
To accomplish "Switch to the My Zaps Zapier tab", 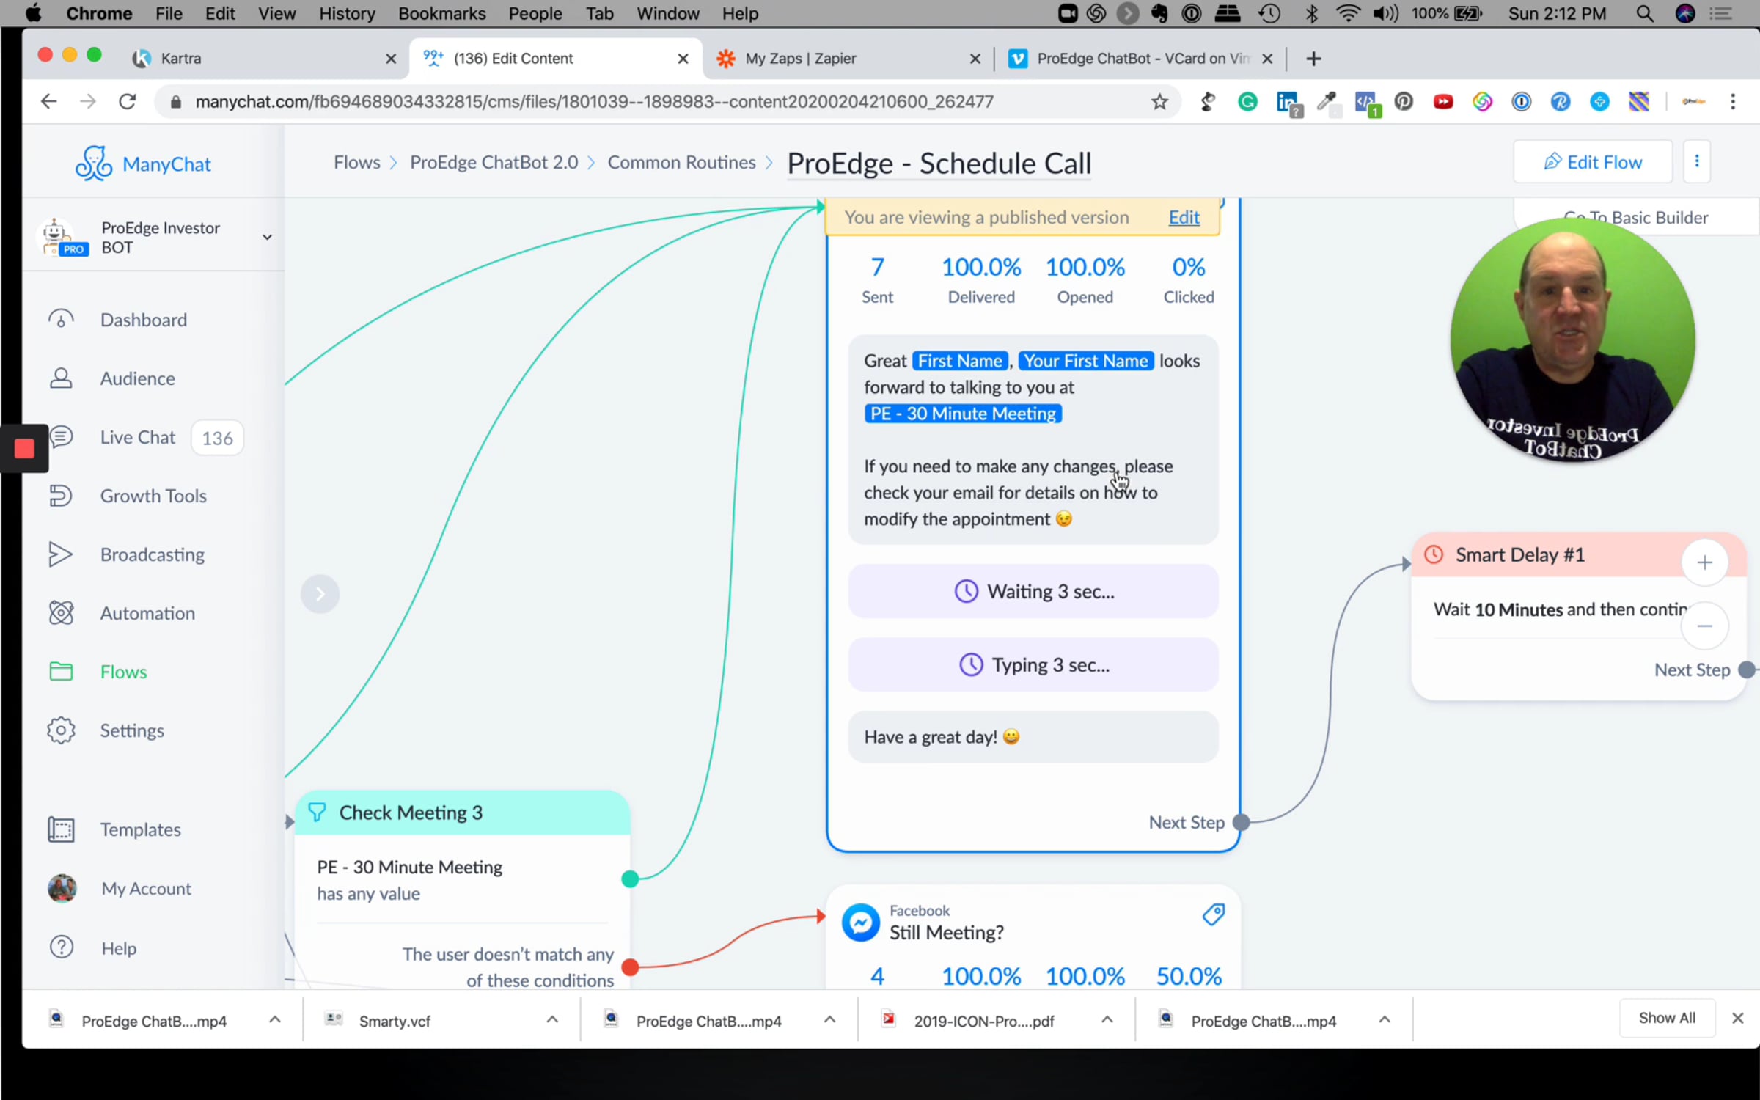I will click(x=800, y=59).
